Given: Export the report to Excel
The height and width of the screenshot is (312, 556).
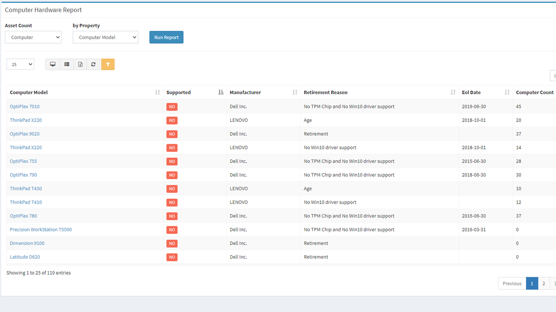Looking at the screenshot, I should pos(80,64).
